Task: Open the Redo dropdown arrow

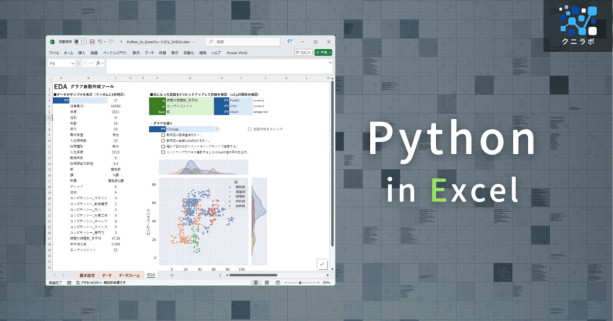Action: (x=115, y=41)
